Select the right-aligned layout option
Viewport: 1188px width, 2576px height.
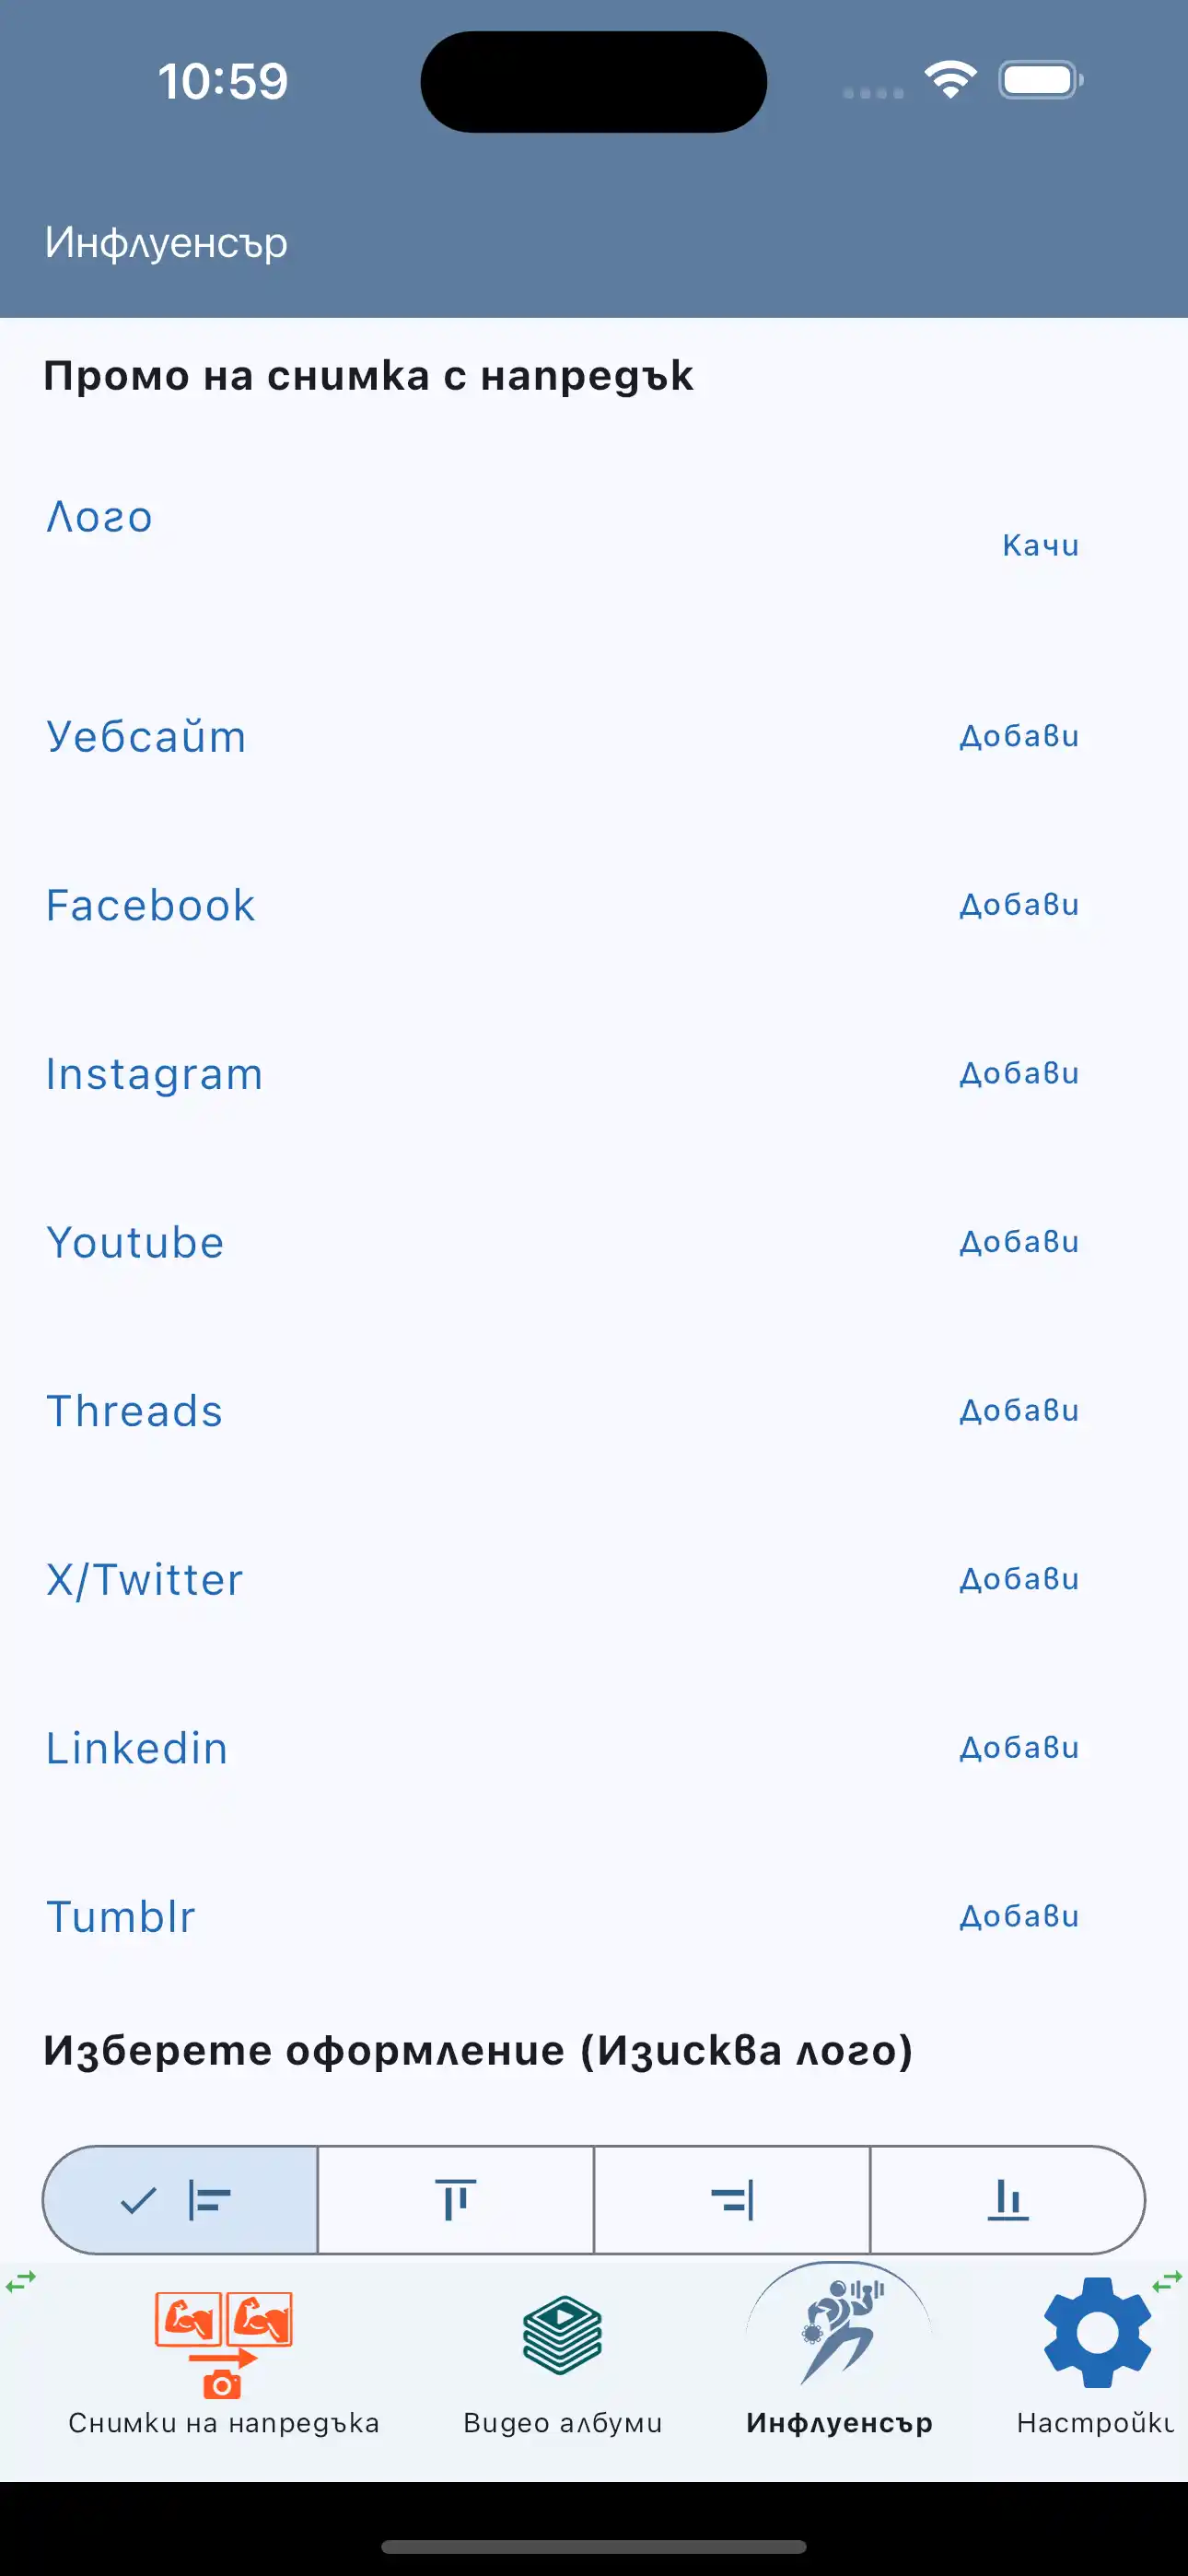tap(732, 2200)
